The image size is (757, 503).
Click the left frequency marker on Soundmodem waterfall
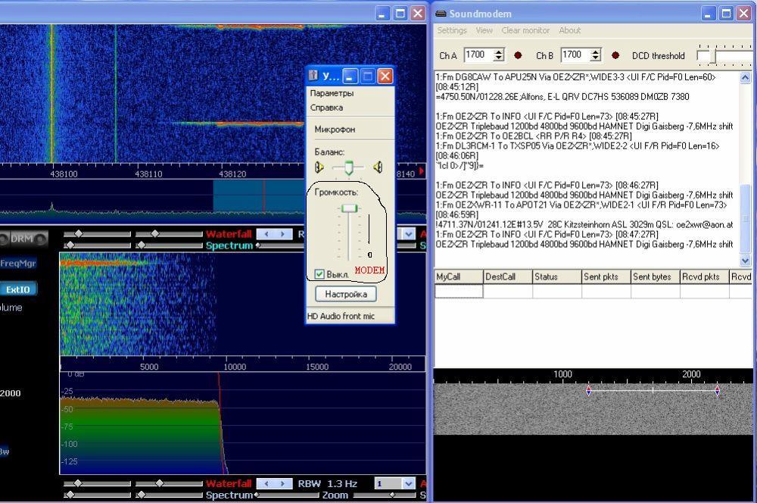coord(588,390)
